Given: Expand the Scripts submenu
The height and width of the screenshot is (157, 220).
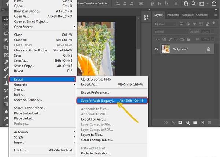Looking at the screenshot, I should coord(43,137).
